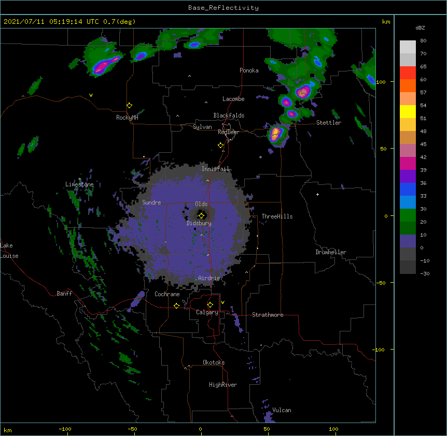Click the Cochrane town label
This screenshot has width=447, height=436.
(167, 294)
